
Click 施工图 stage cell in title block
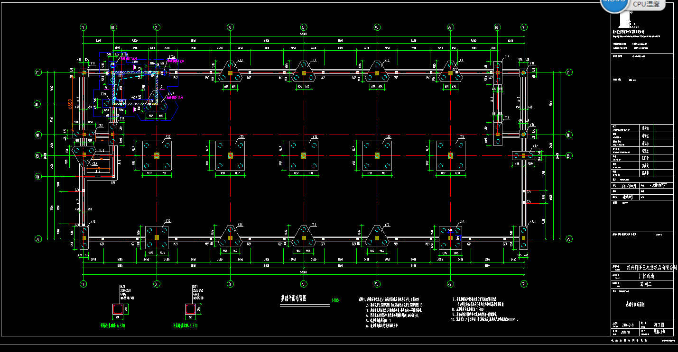pyautogui.click(x=658, y=325)
